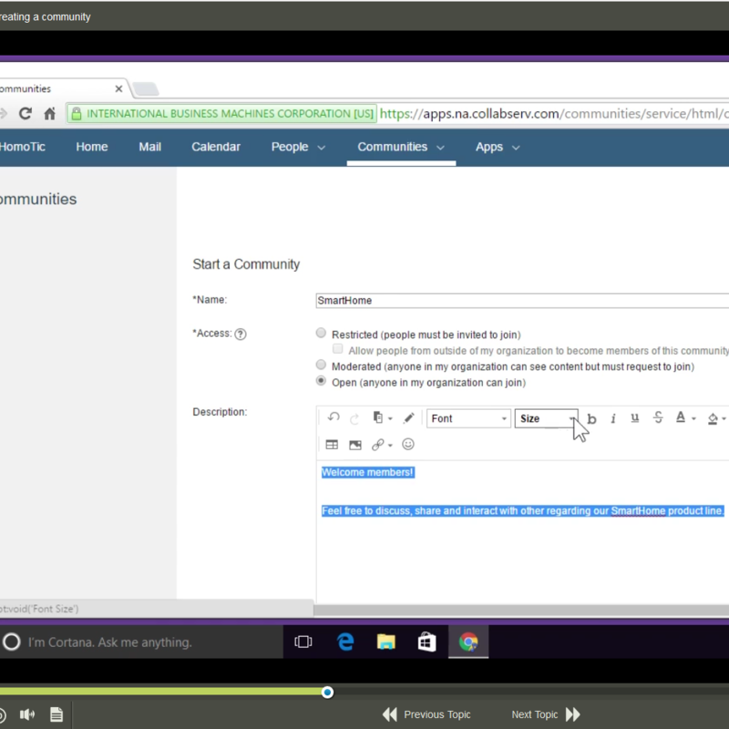Image resolution: width=729 pixels, height=729 pixels.
Task: Insert an image with the picture icon
Action: (x=355, y=445)
